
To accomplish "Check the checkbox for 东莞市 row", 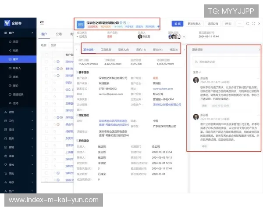I will (46, 138).
